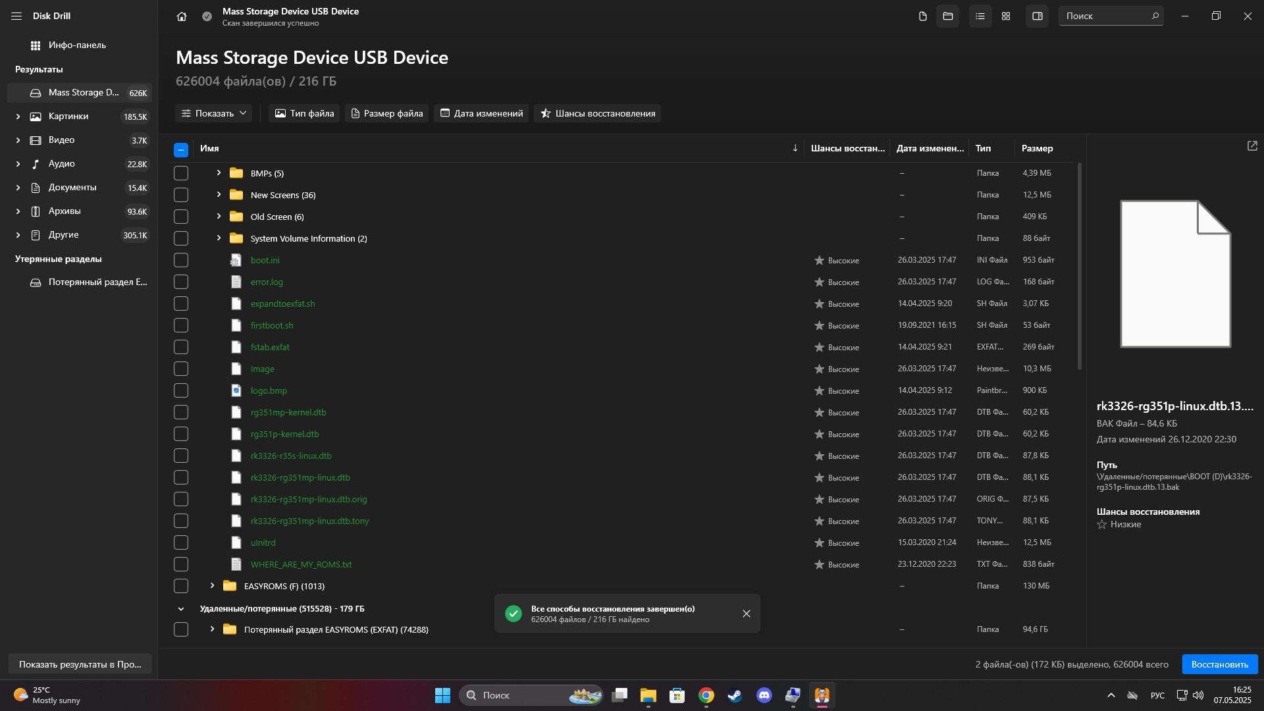The height and width of the screenshot is (711, 1264).
Task: Switch to file view icon in top toolbar
Action: [x=923, y=16]
